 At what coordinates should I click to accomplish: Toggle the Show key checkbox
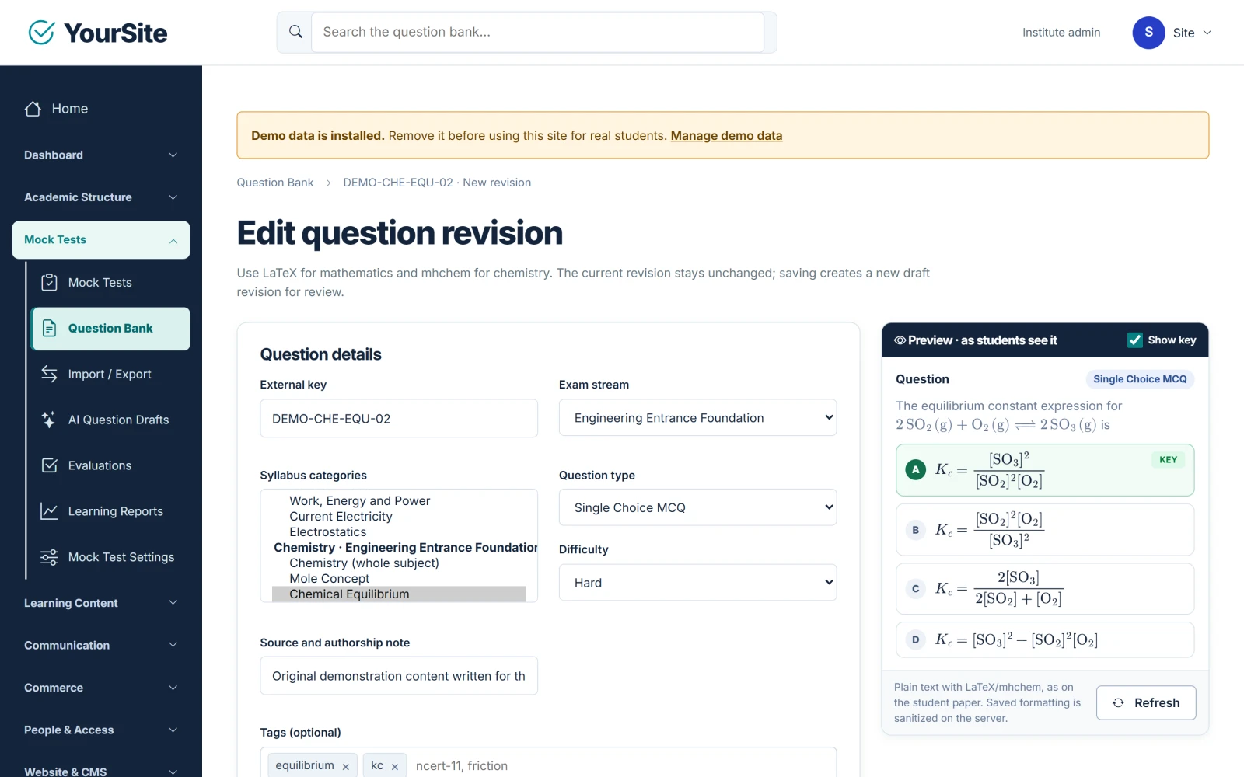pos(1135,340)
